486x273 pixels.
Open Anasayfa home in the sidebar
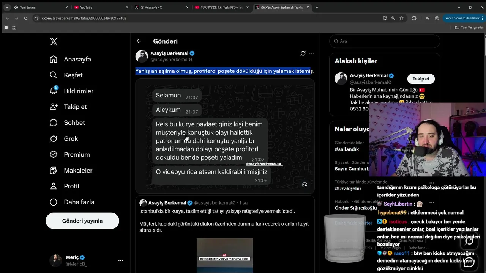(x=71, y=59)
